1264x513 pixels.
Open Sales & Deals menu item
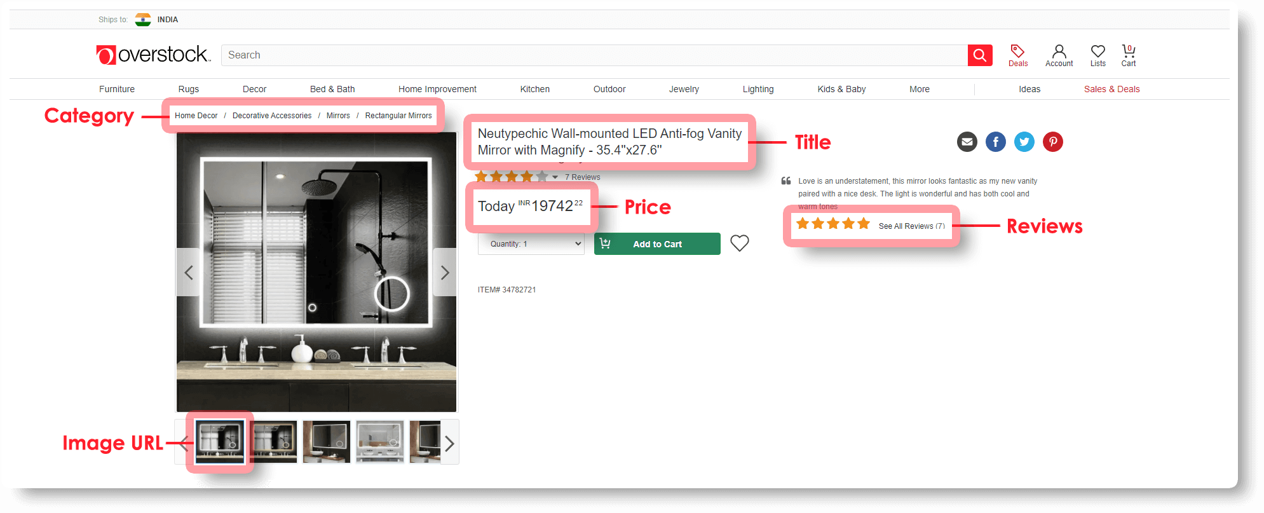[x=1112, y=89]
